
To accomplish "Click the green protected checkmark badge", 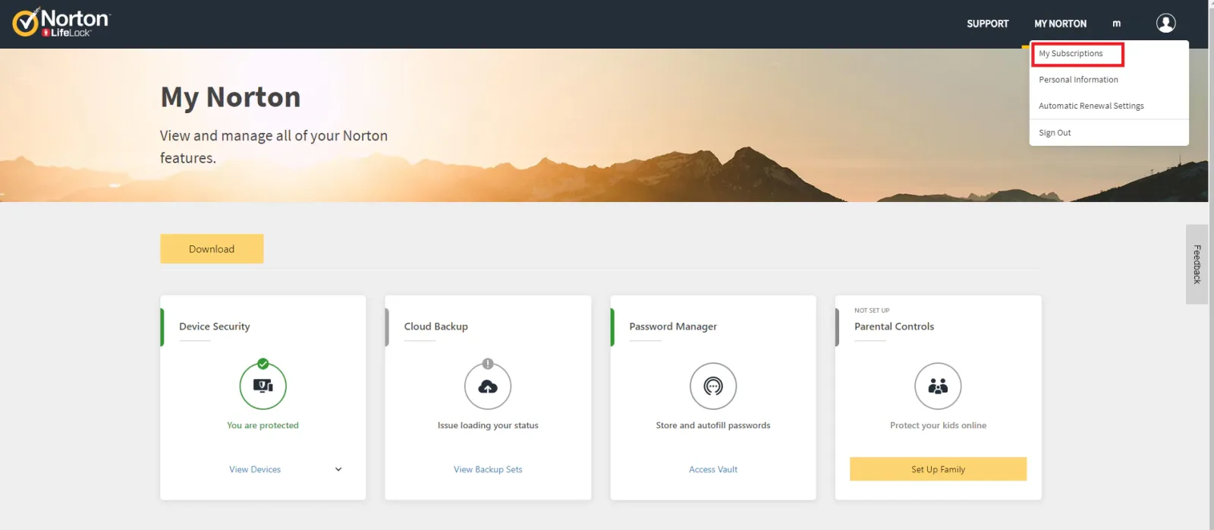I will point(263,364).
